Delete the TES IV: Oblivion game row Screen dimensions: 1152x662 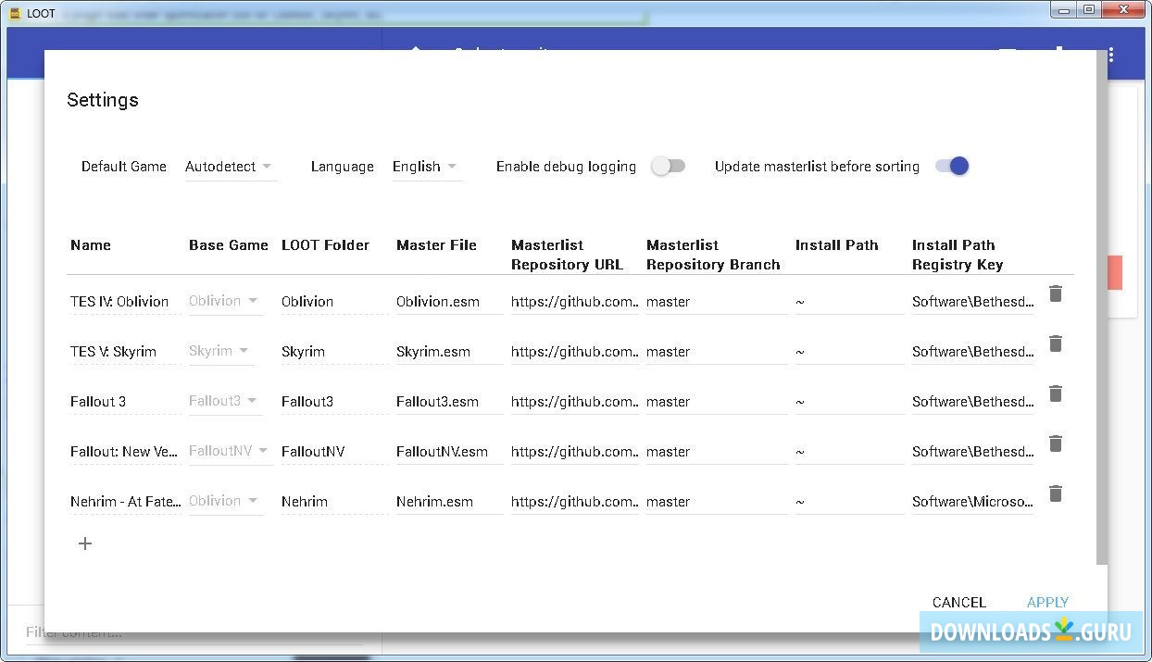[1055, 294]
